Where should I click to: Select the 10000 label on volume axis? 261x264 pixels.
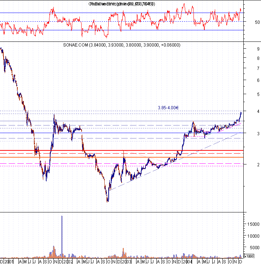click(252, 236)
